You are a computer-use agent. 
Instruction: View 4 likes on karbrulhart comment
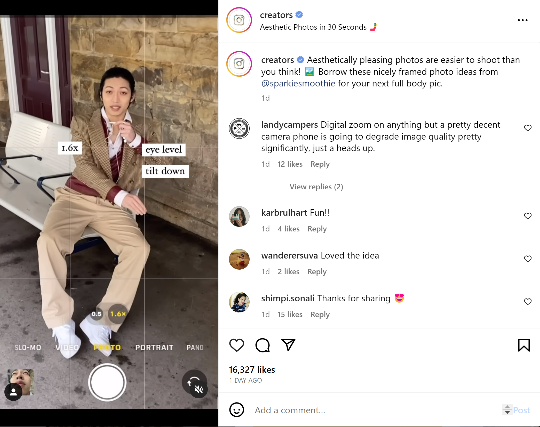[289, 229]
